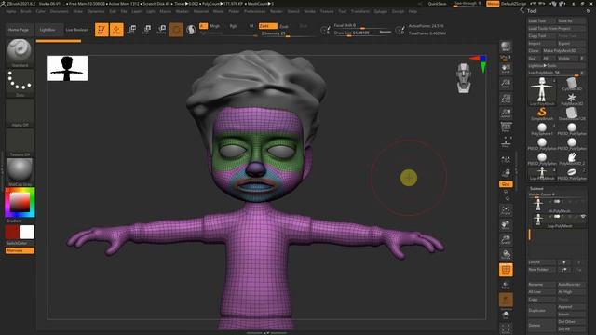
Task: Click the Draw Size slider
Action: [x=362, y=33]
